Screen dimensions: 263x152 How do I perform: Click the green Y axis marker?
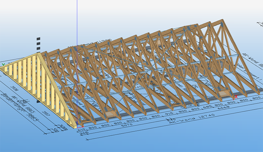point(3,65)
